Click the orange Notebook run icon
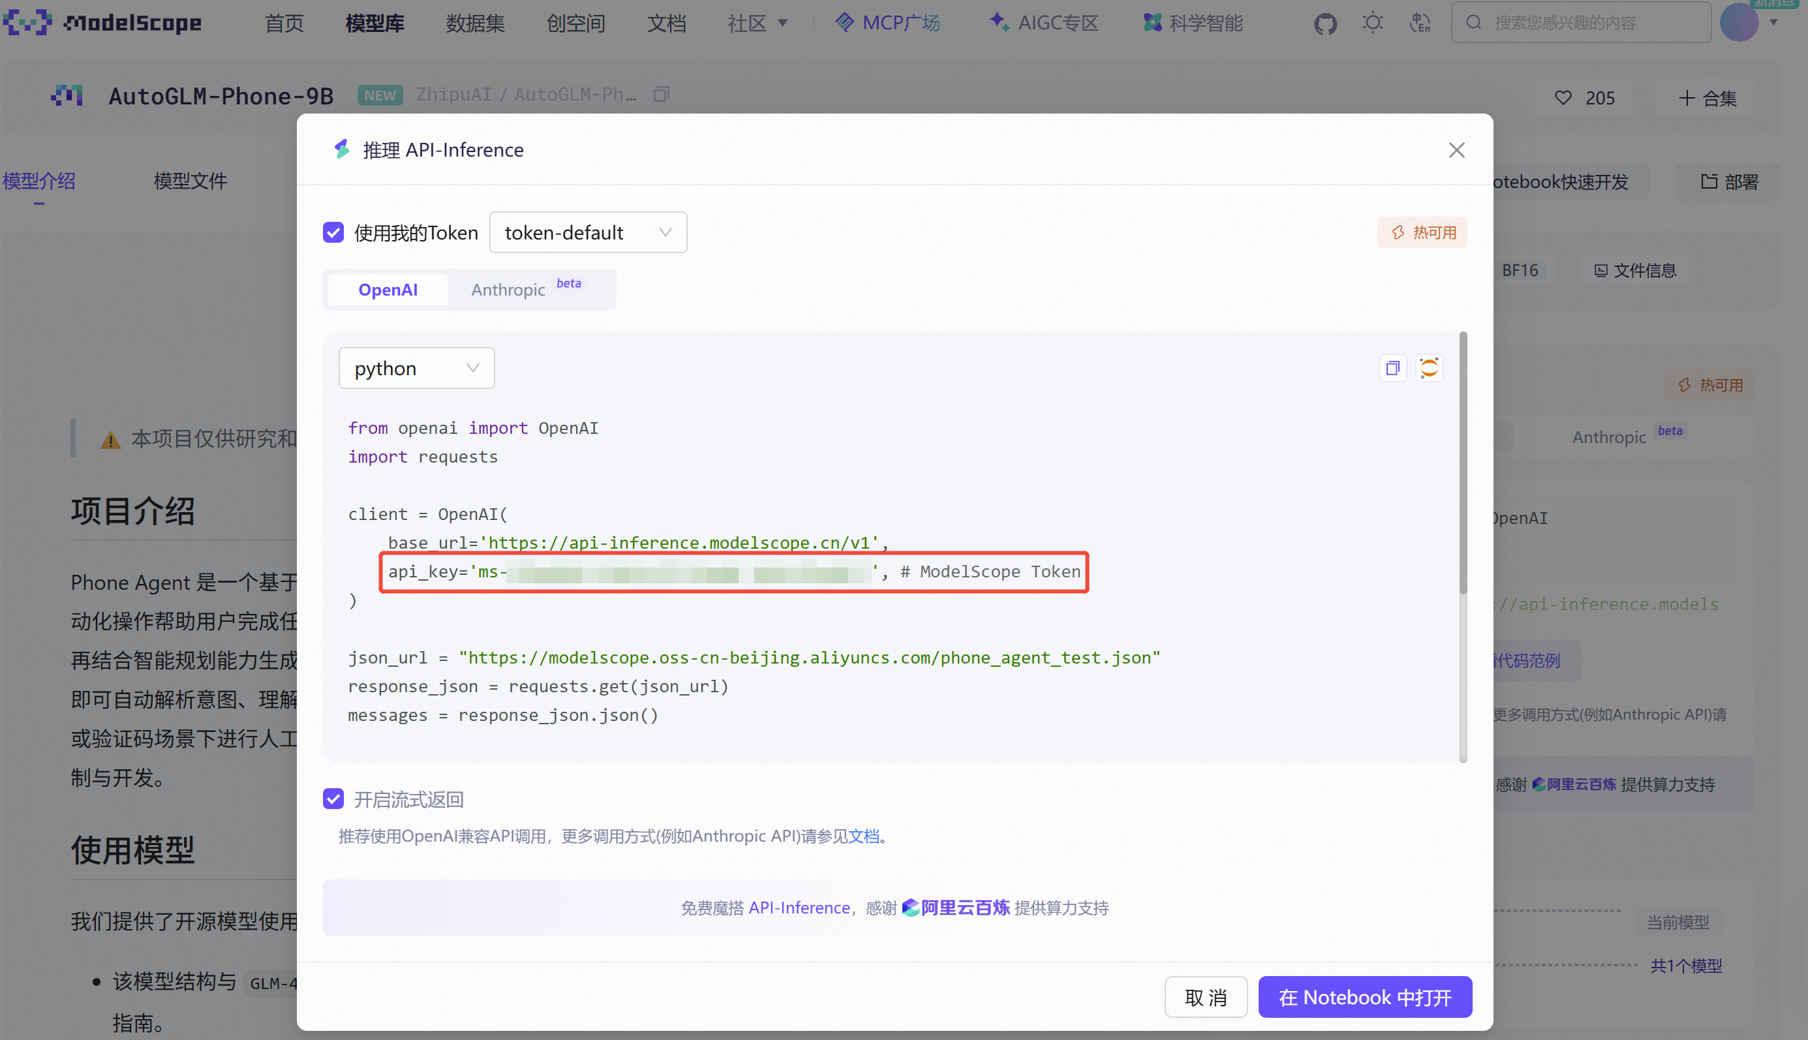The height and width of the screenshot is (1040, 1808). (1429, 369)
